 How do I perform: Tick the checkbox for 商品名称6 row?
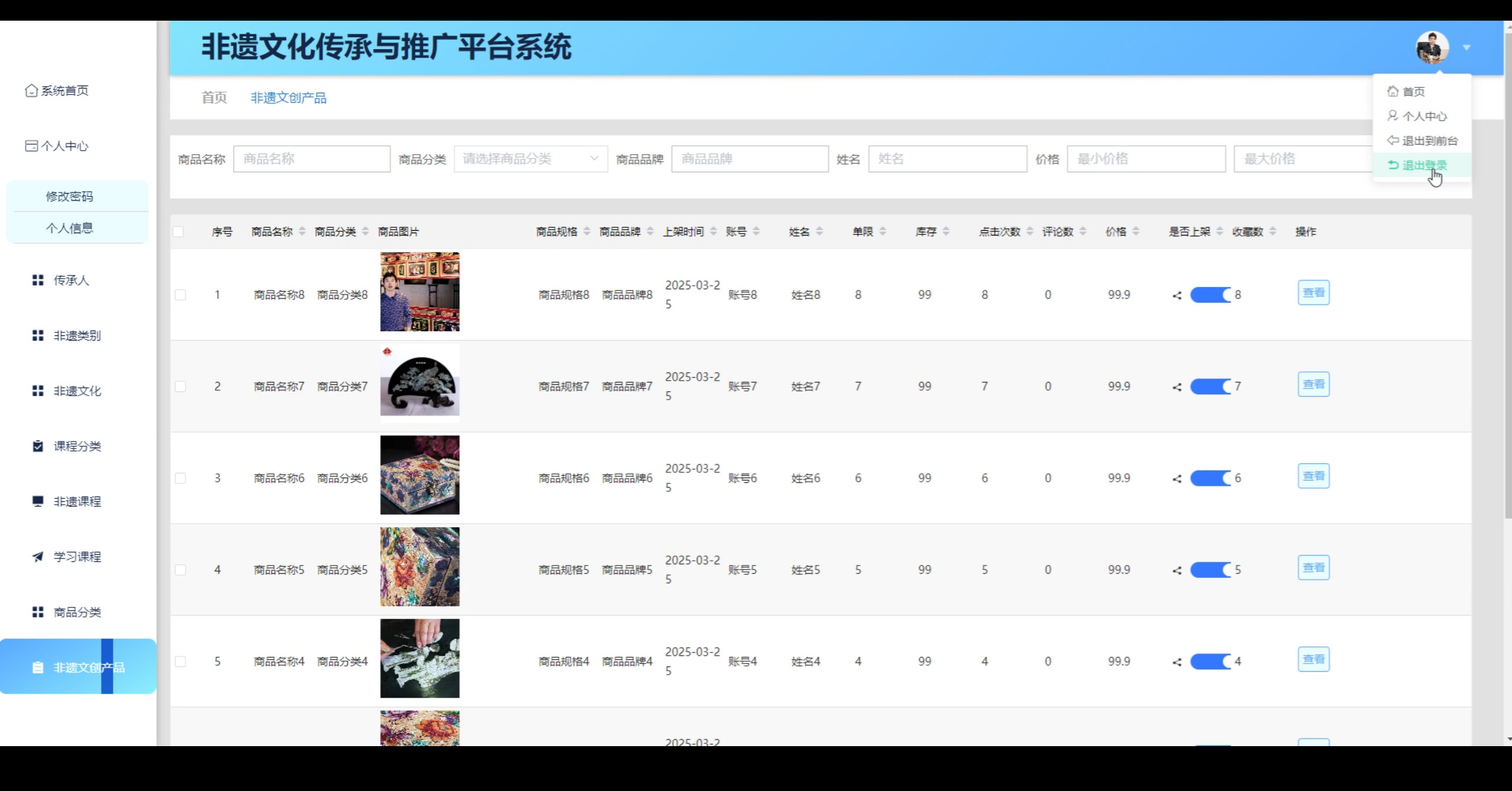tap(181, 478)
